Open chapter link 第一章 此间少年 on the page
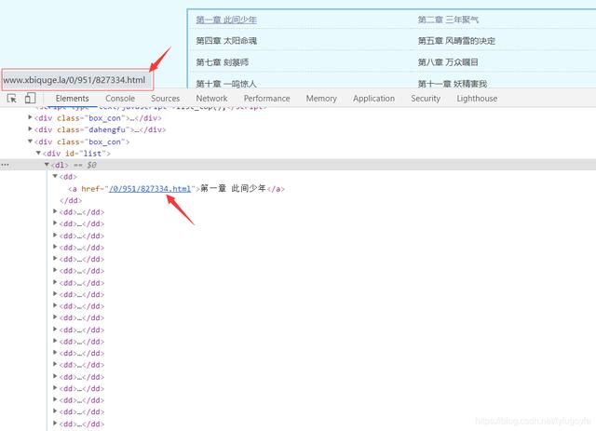This screenshot has width=596, height=431. point(226,20)
